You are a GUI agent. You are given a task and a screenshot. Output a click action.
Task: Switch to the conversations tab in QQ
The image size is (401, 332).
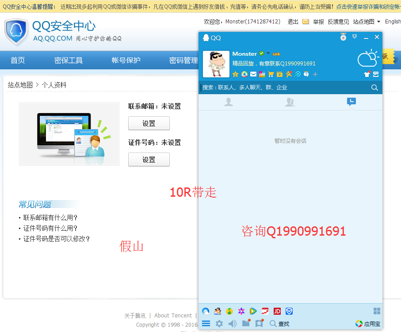pyautogui.click(x=351, y=102)
